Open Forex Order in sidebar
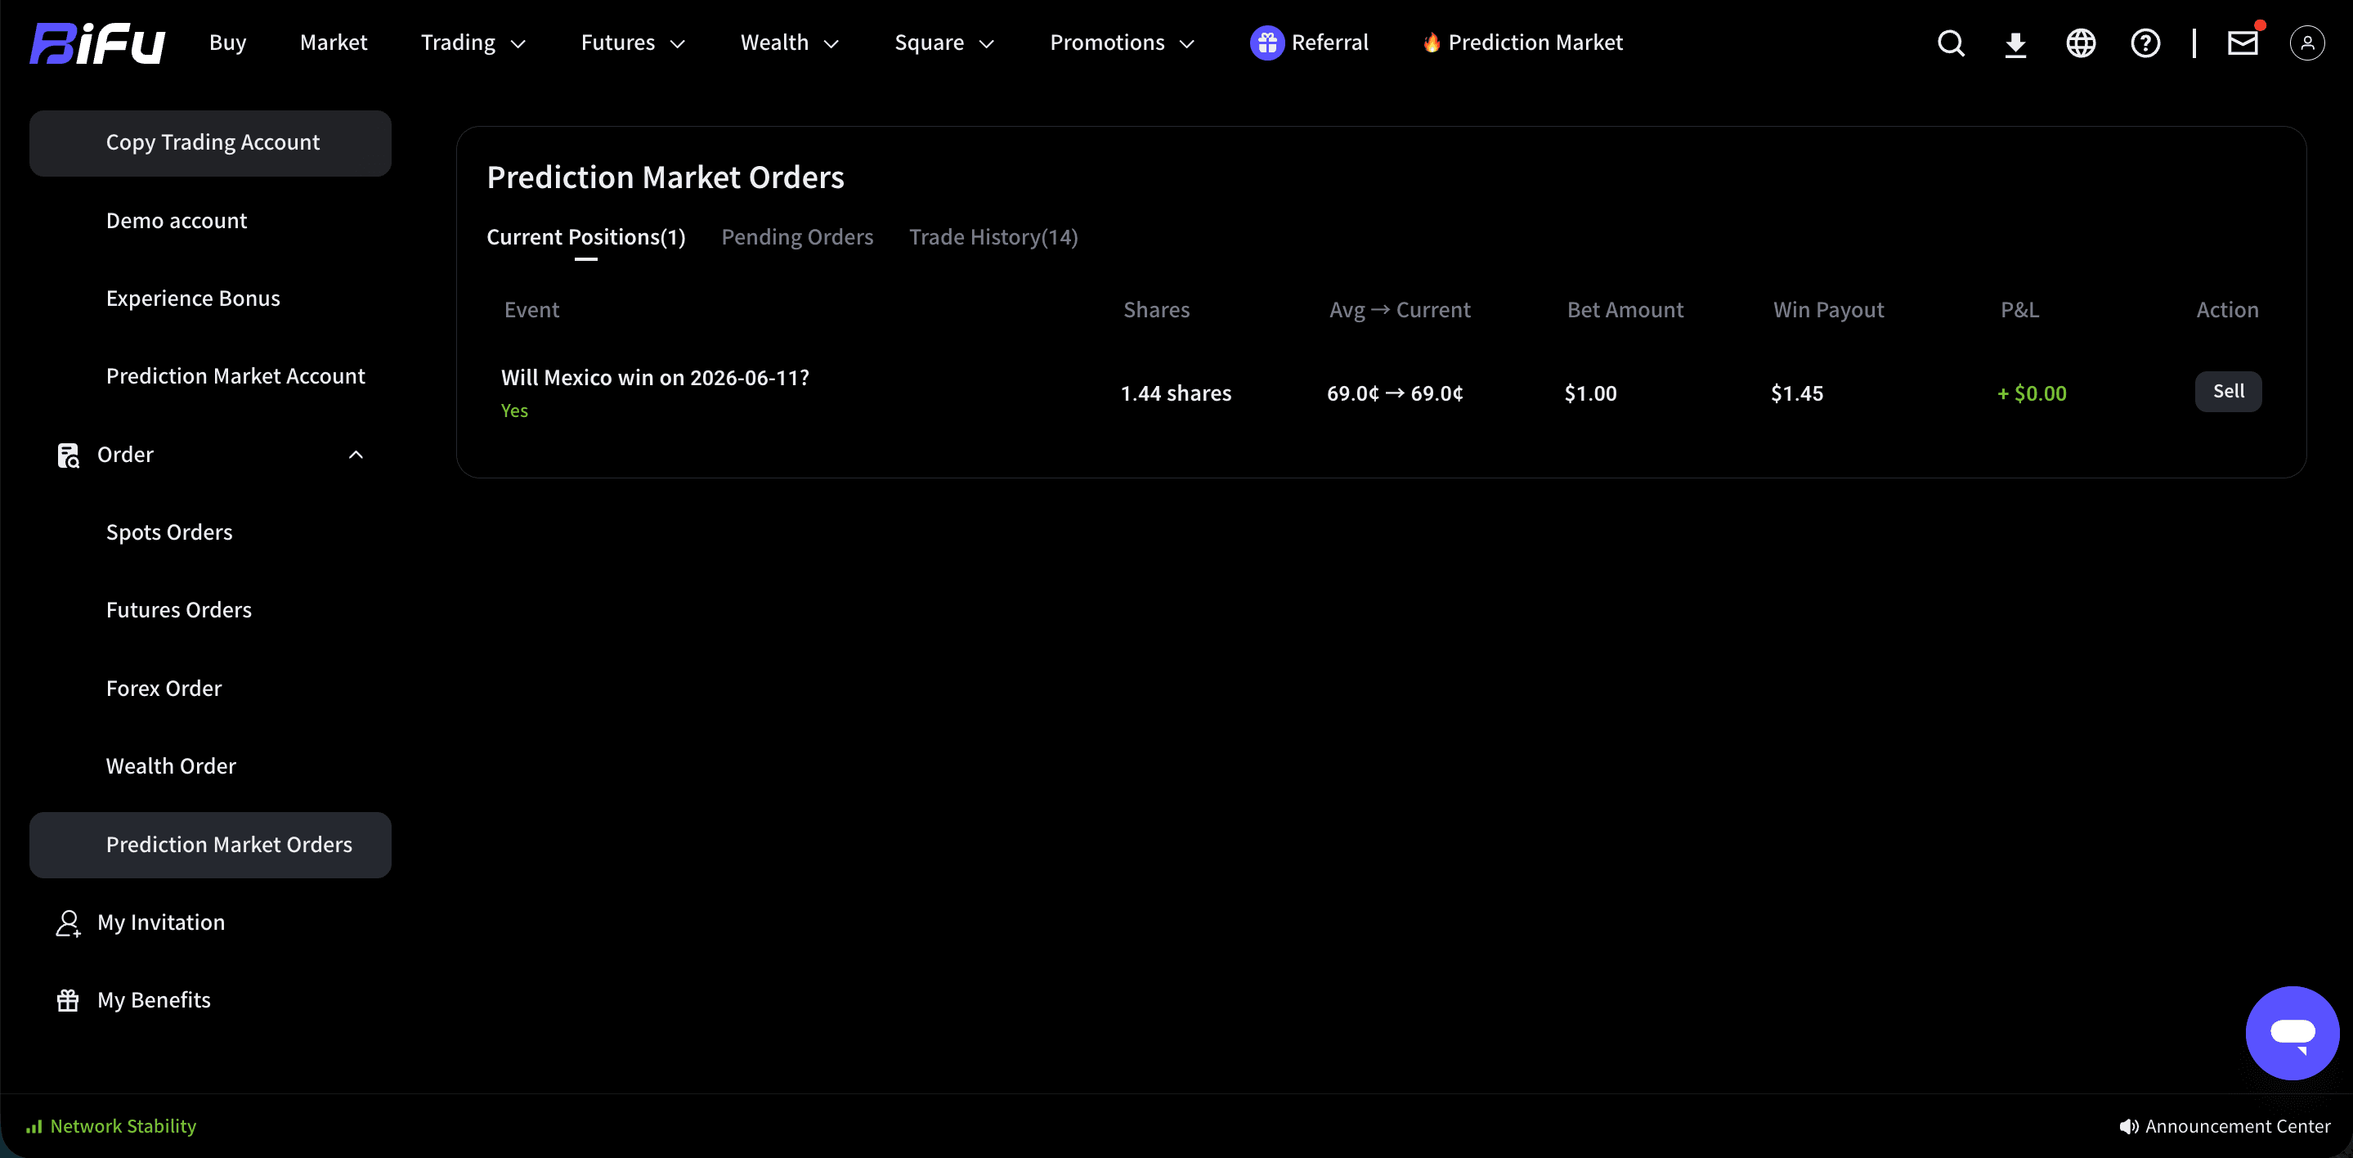 [164, 689]
